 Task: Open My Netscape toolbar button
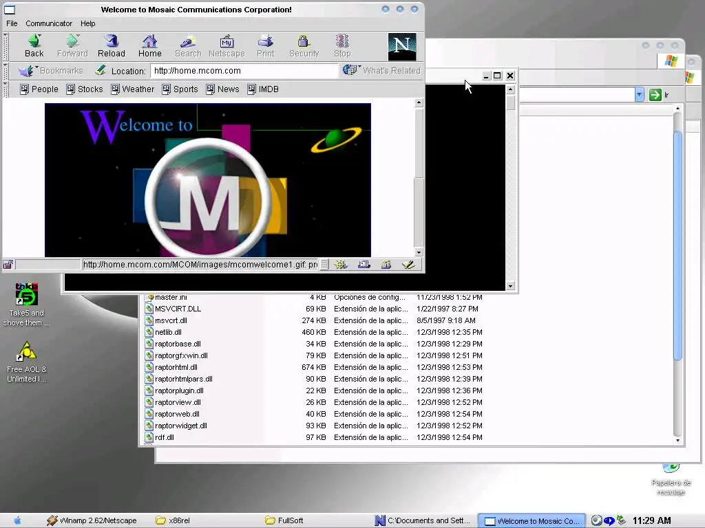(227, 46)
